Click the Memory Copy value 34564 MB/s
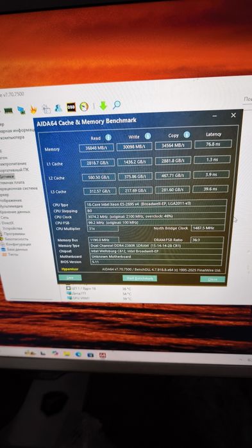Image resolution: width=252 pixels, height=448 pixels. (x=173, y=145)
